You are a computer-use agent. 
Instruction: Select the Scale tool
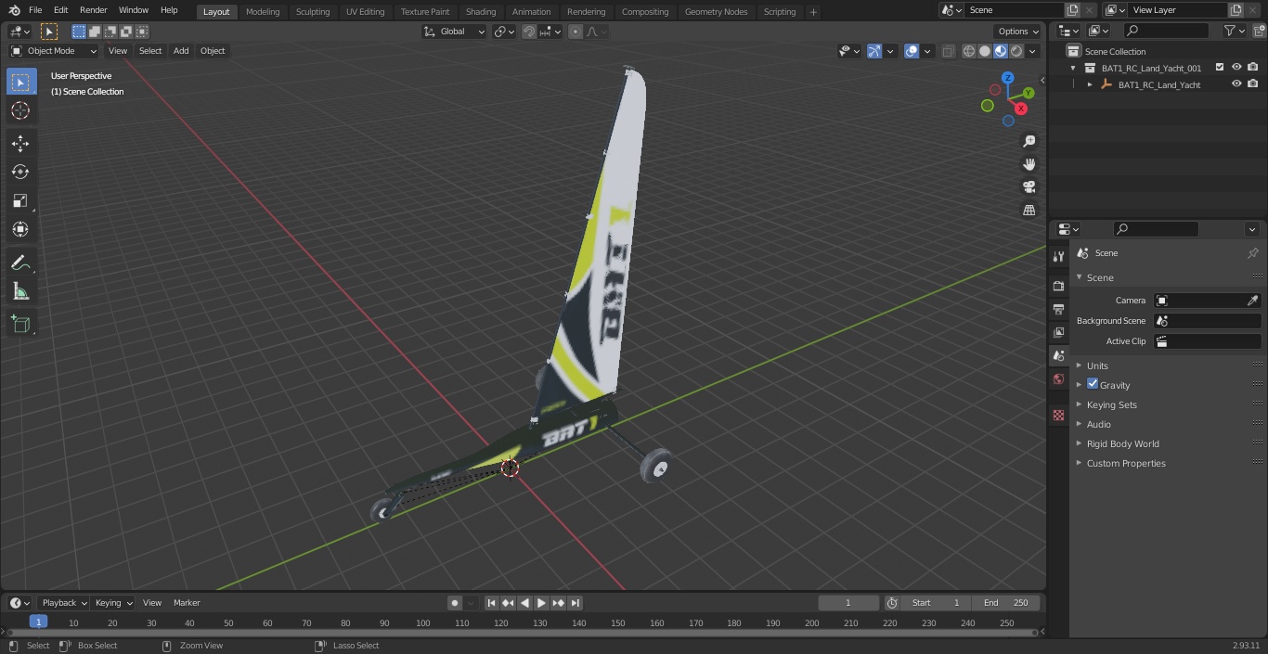20,200
